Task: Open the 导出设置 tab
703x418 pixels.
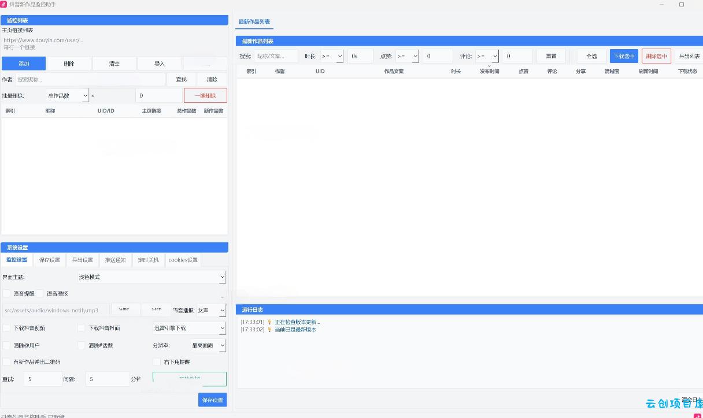Action: click(83, 260)
